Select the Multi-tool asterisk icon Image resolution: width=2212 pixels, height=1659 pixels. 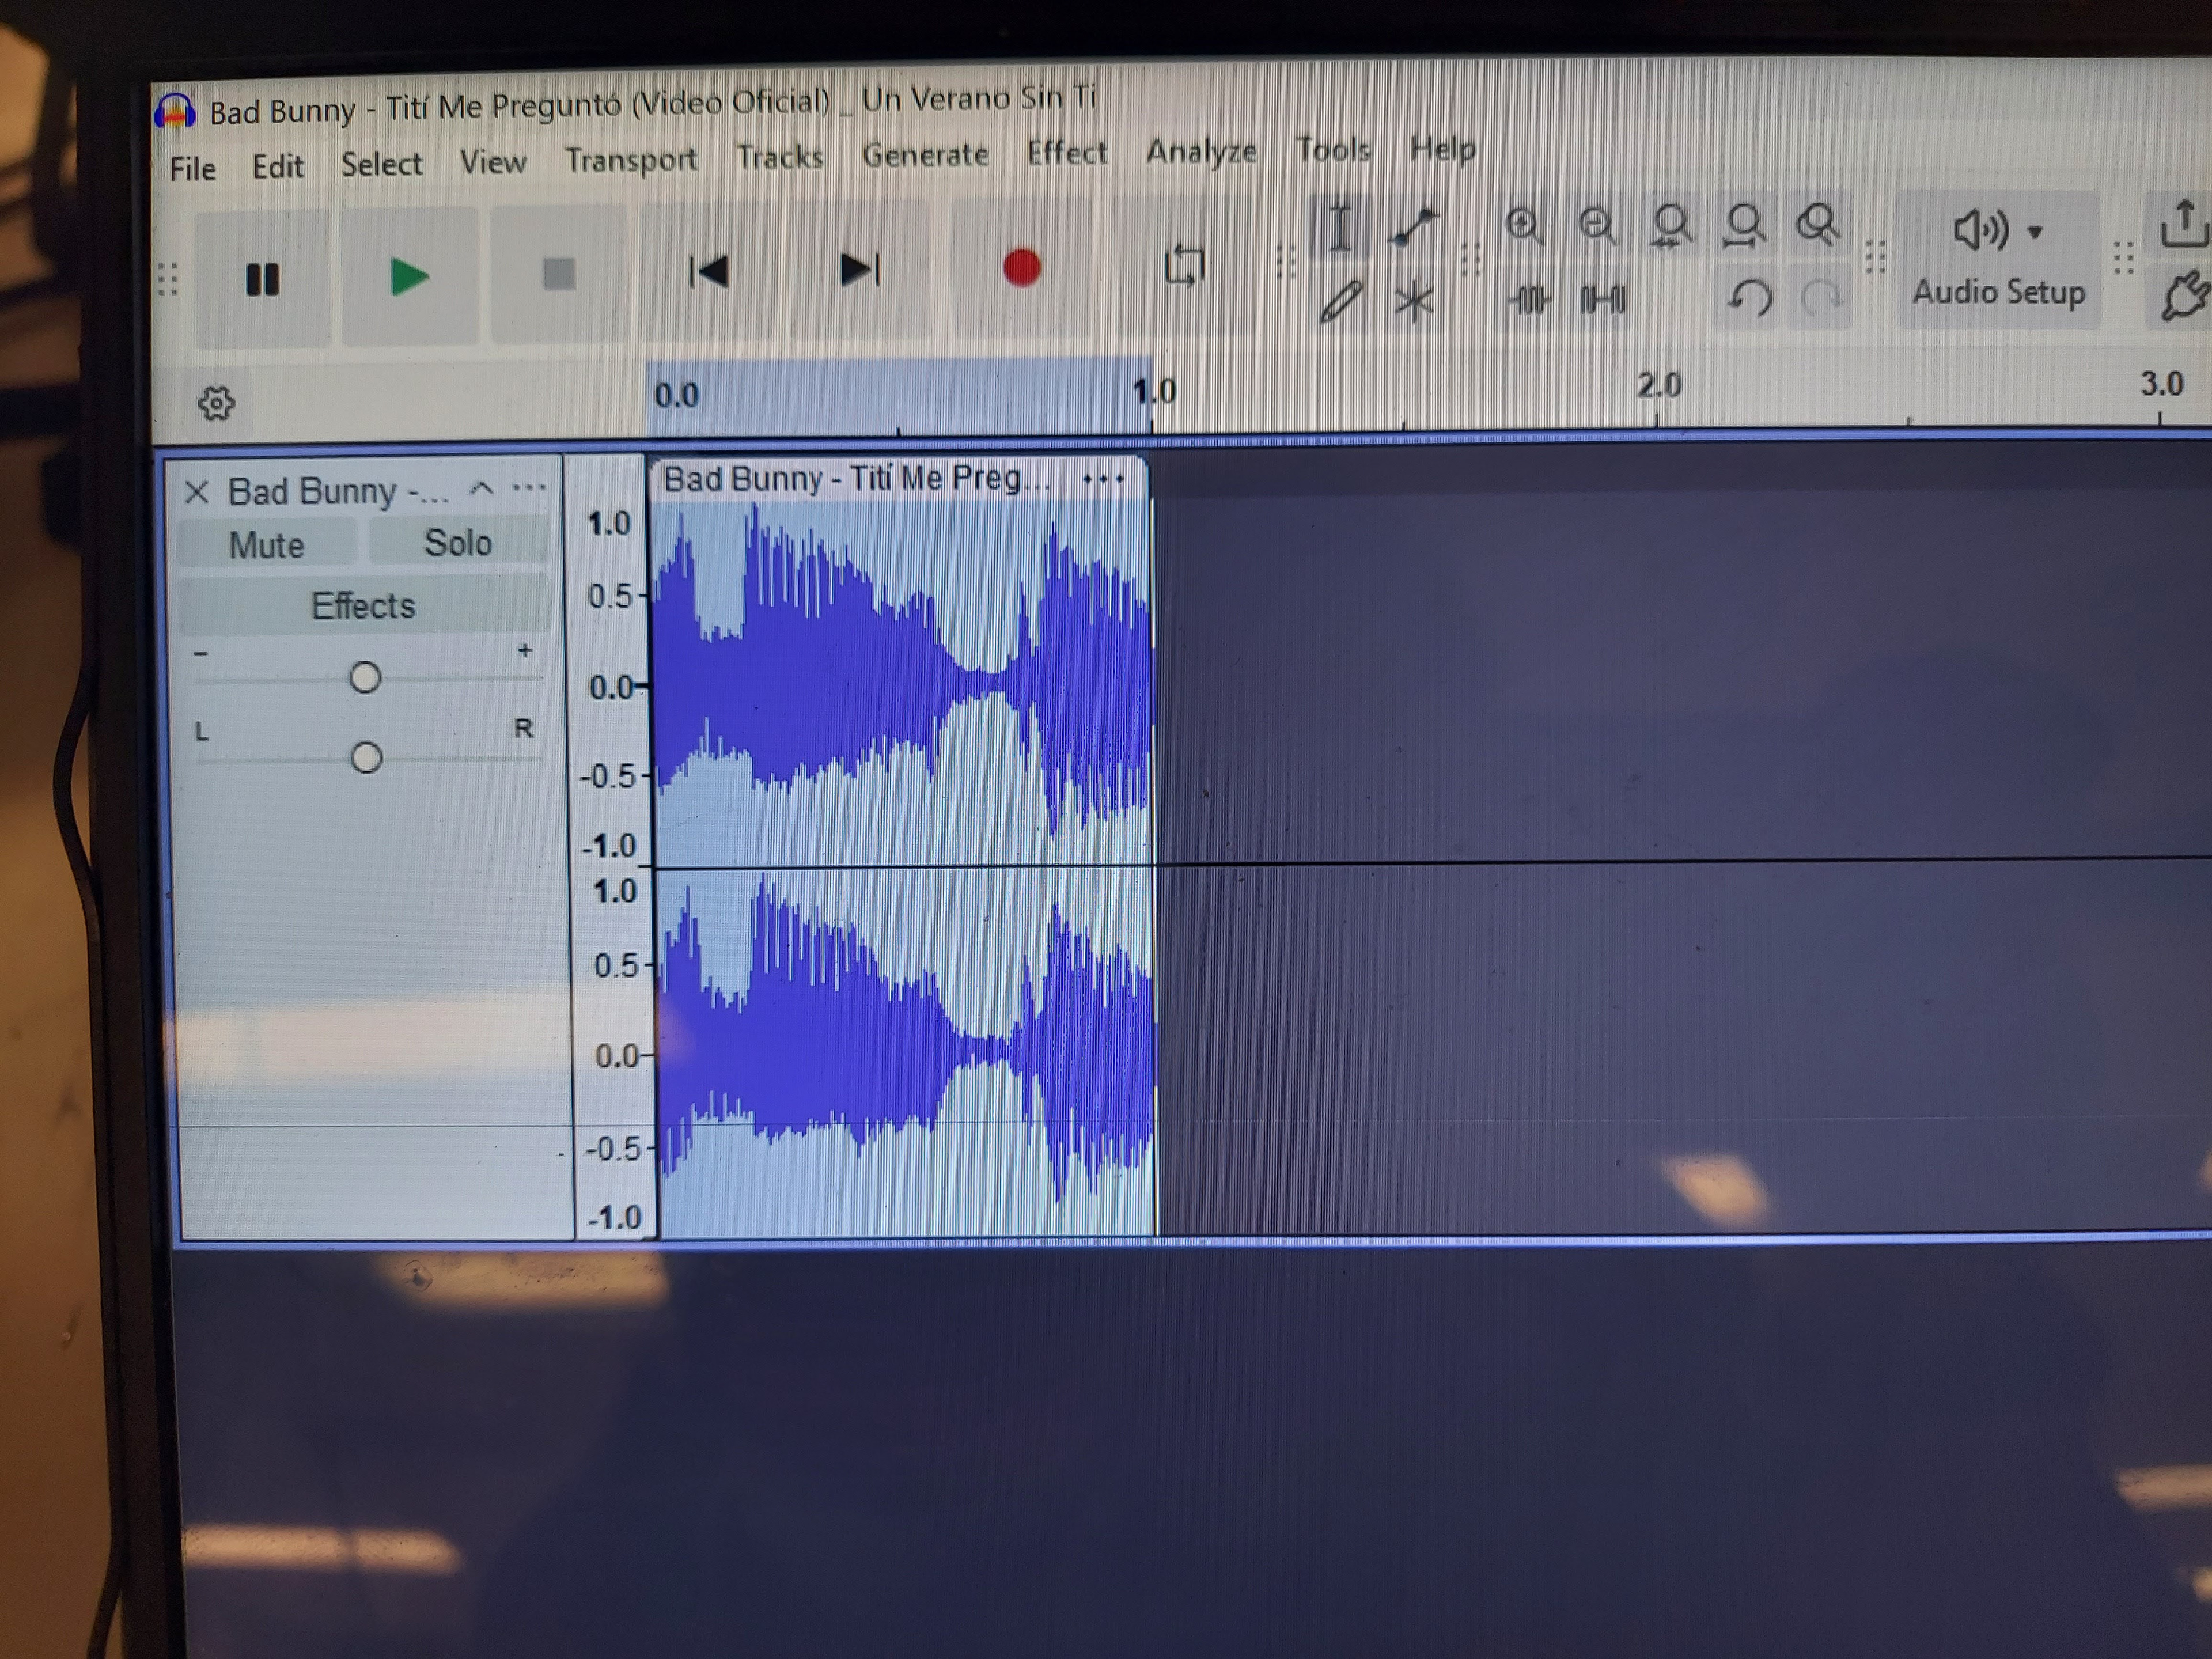tap(1413, 300)
